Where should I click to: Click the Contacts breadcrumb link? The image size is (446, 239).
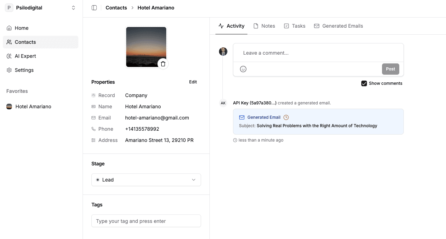[x=116, y=8]
